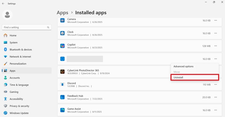This screenshot has width=225, height=117.
Task: Click the Copilot size 128 MB
Action: [206, 46]
